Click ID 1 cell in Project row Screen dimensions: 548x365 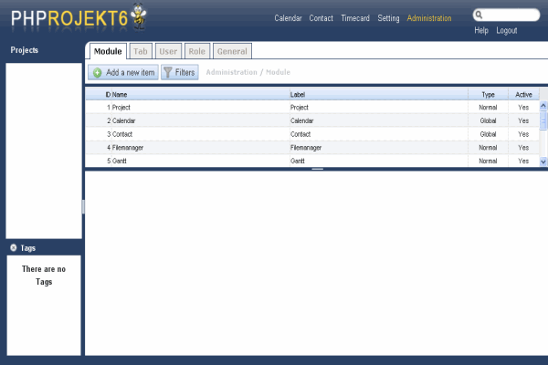click(99, 108)
